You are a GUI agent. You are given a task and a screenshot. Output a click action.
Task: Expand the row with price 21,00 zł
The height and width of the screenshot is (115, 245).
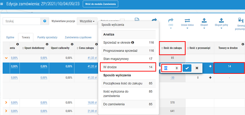coord(6,111)
